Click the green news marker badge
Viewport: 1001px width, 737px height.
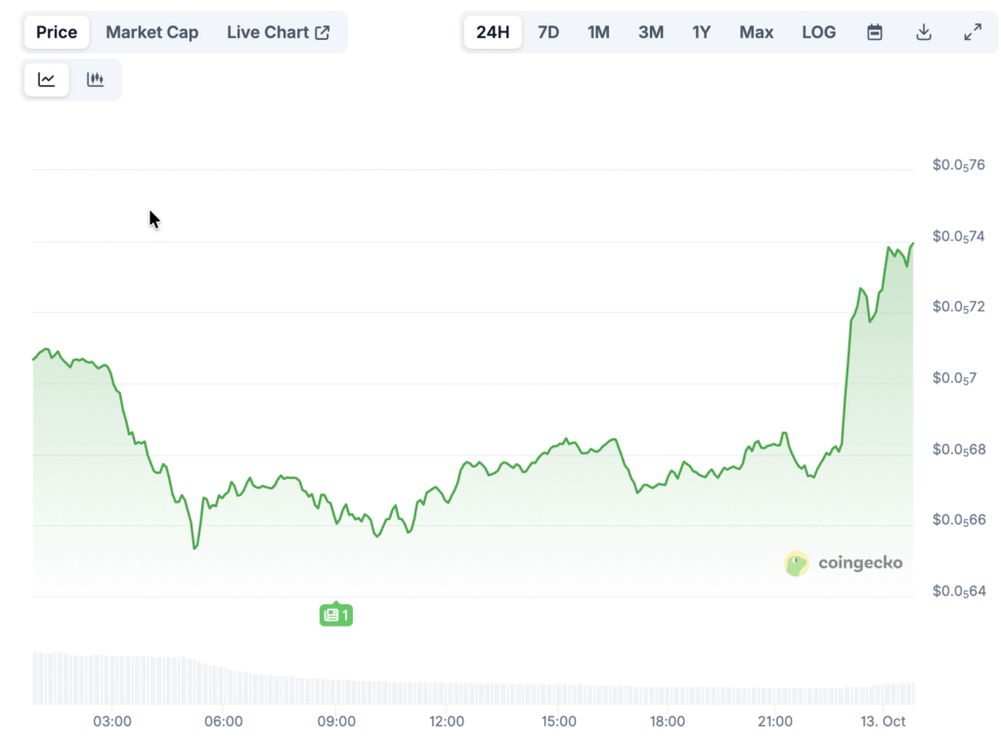[335, 615]
